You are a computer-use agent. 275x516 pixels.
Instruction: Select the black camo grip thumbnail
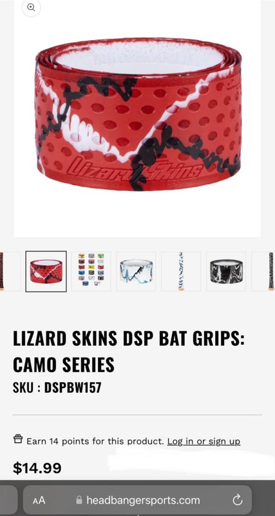[226, 272]
